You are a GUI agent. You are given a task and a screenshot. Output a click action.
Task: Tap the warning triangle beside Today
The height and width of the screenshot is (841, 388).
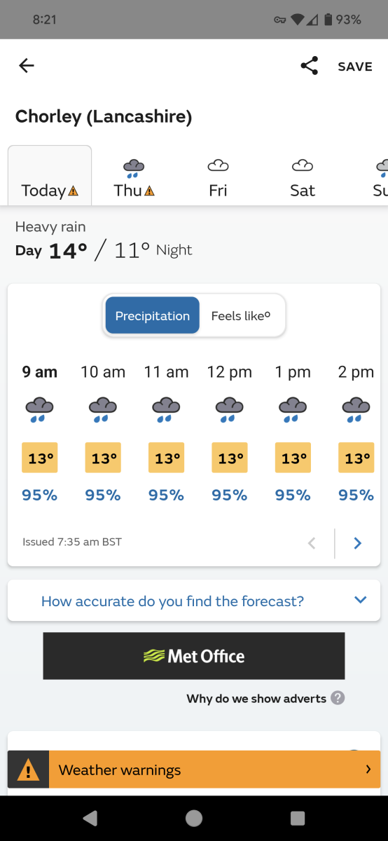point(74,191)
